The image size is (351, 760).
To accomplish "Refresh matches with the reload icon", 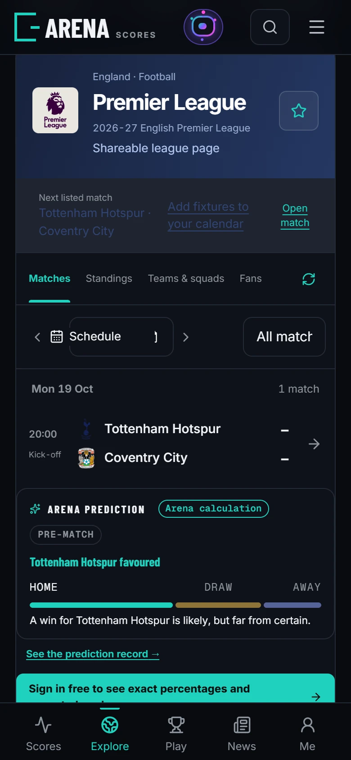I will (309, 279).
